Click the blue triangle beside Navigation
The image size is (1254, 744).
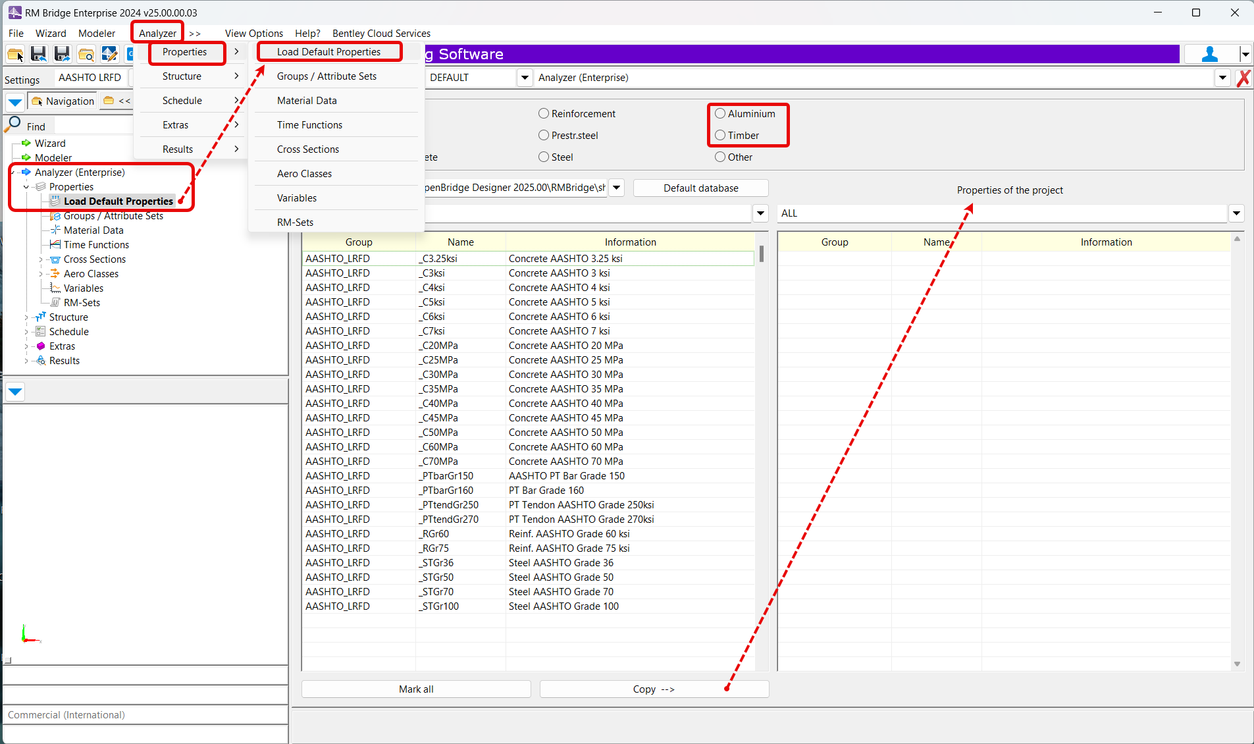click(x=15, y=102)
